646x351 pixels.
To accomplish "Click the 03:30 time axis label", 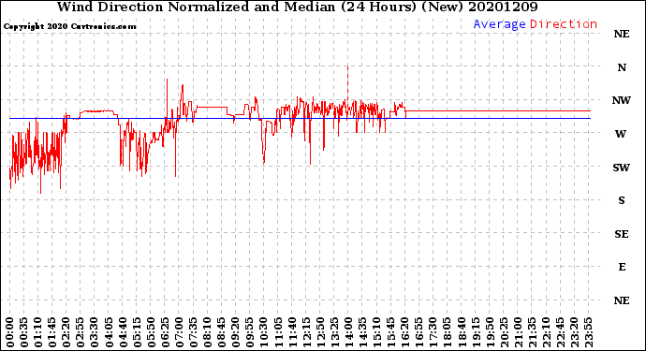I will (95, 332).
